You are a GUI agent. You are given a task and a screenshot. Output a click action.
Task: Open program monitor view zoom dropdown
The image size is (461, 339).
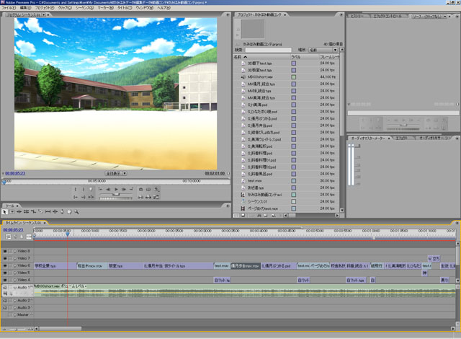coord(125,173)
